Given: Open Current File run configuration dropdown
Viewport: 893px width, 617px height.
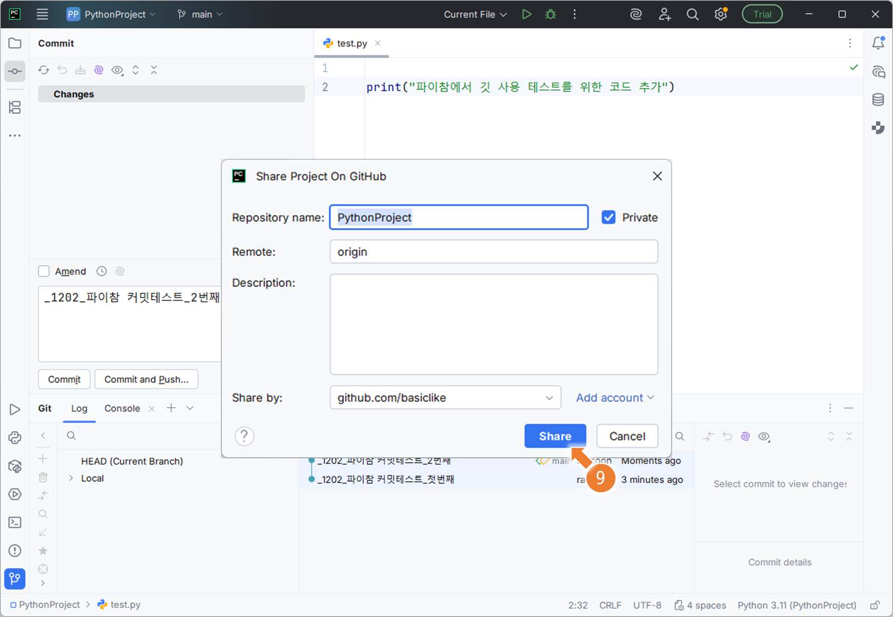Looking at the screenshot, I should pyautogui.click(x=475, y=14).
